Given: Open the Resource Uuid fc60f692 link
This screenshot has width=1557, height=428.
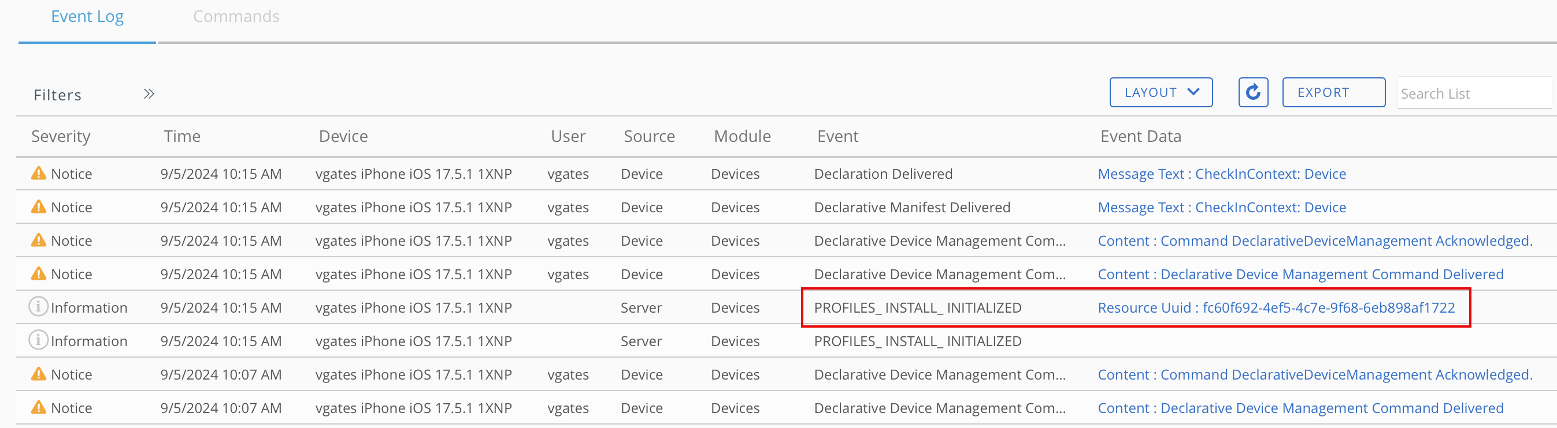Looking at the screenshot, I should tap(1276, 308).
